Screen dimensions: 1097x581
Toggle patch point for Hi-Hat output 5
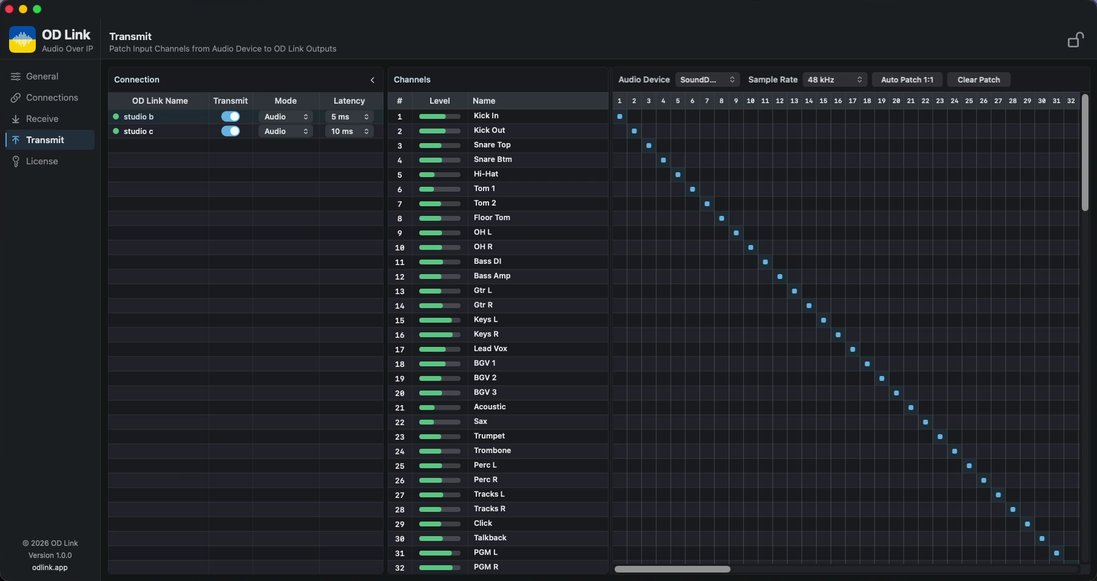click(x=678, y=175)
